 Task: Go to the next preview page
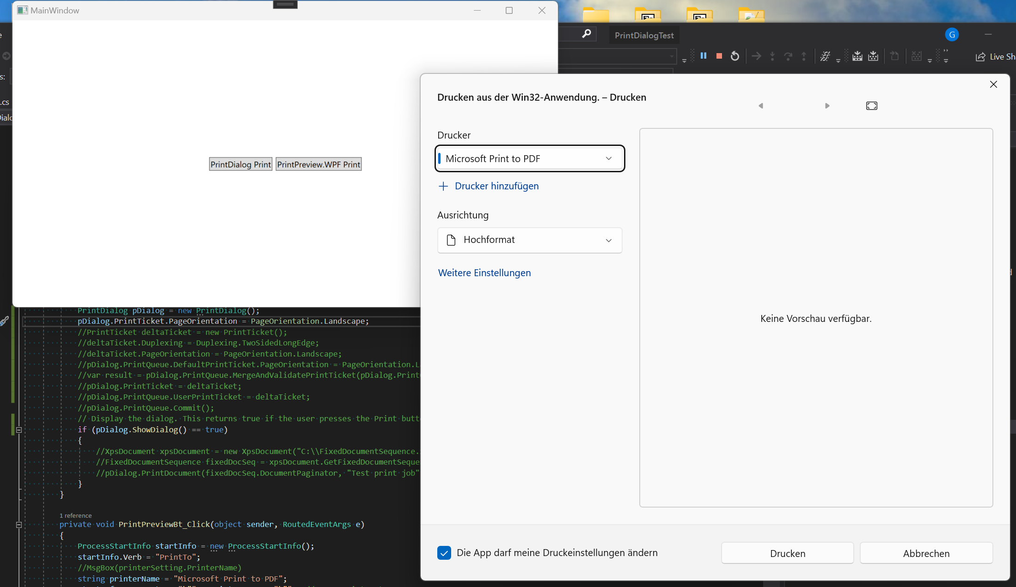click(827, 105)
